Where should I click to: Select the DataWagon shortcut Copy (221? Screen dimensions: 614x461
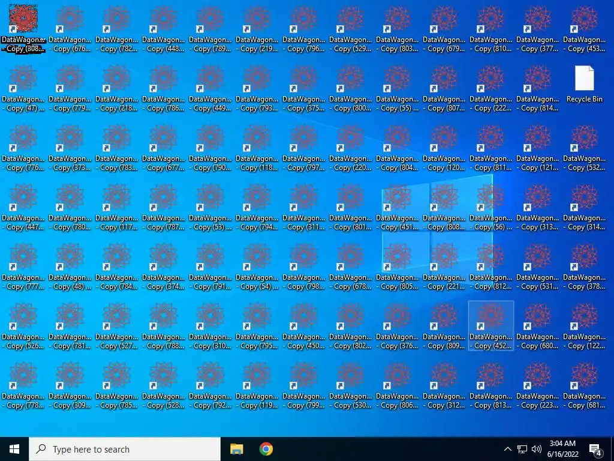tap(444, 267)
